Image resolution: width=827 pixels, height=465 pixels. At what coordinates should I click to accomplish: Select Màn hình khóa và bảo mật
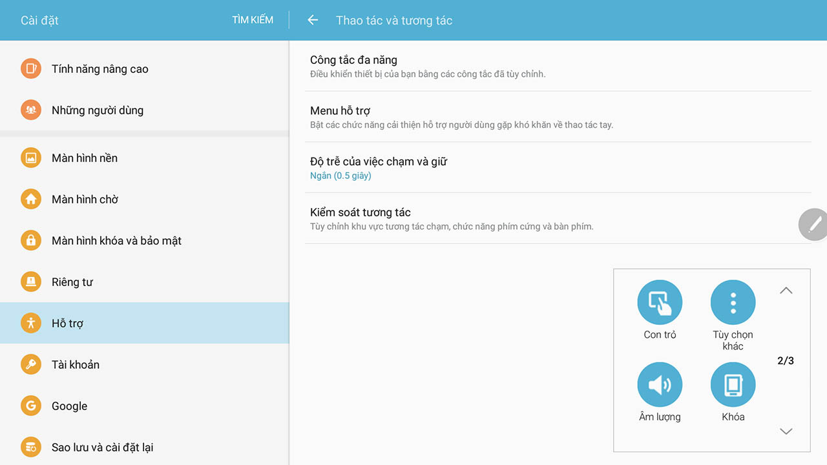pos(116,241)
